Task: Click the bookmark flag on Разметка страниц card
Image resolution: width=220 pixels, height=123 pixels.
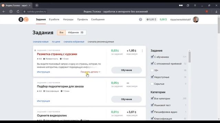Action: click(35, 50)
